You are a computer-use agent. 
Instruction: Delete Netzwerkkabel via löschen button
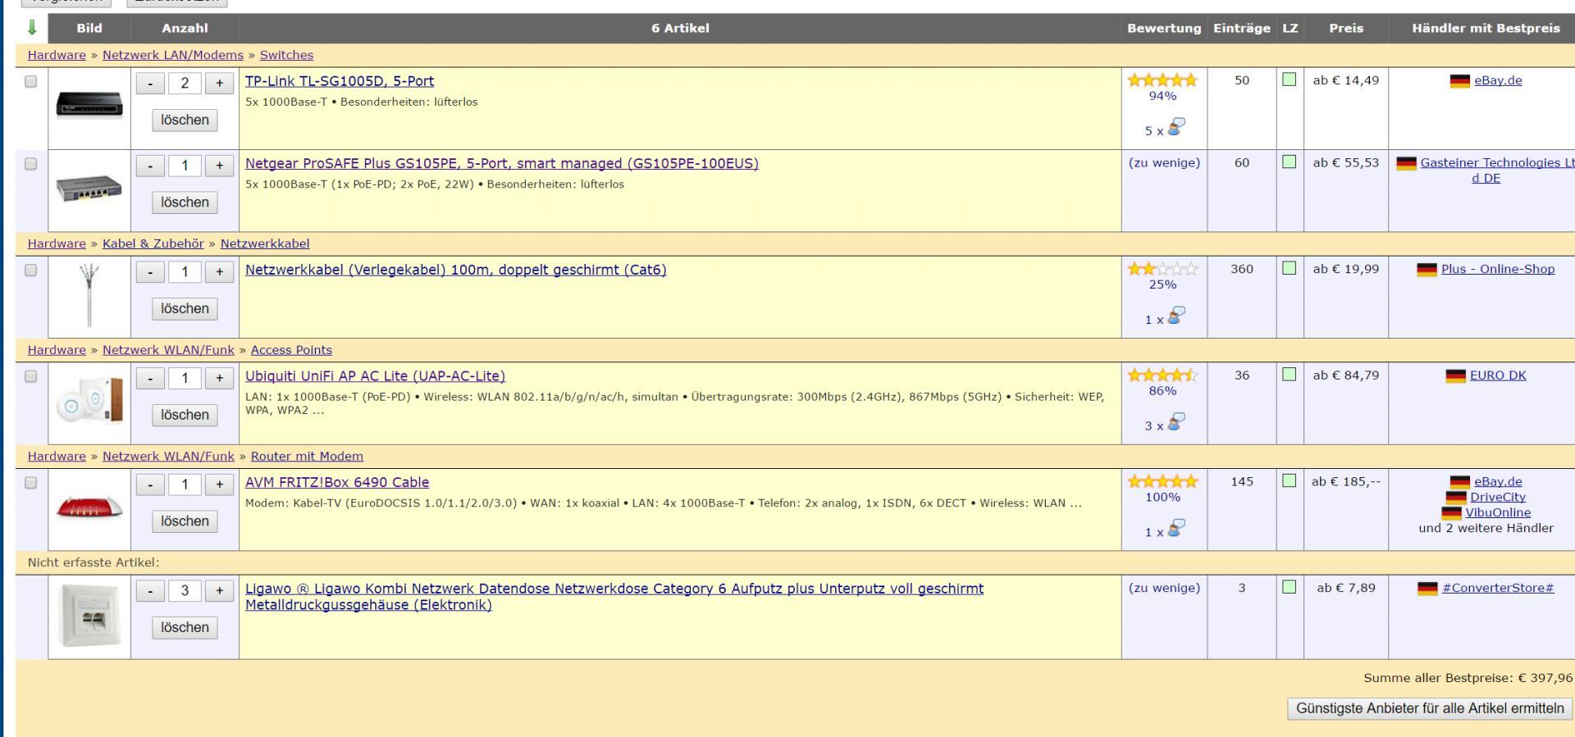tap(185, 309)
